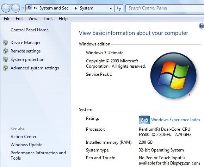Screen dimensions: 204x167
Task: Go to Control Panel Home
Action: tap(30, 30)
